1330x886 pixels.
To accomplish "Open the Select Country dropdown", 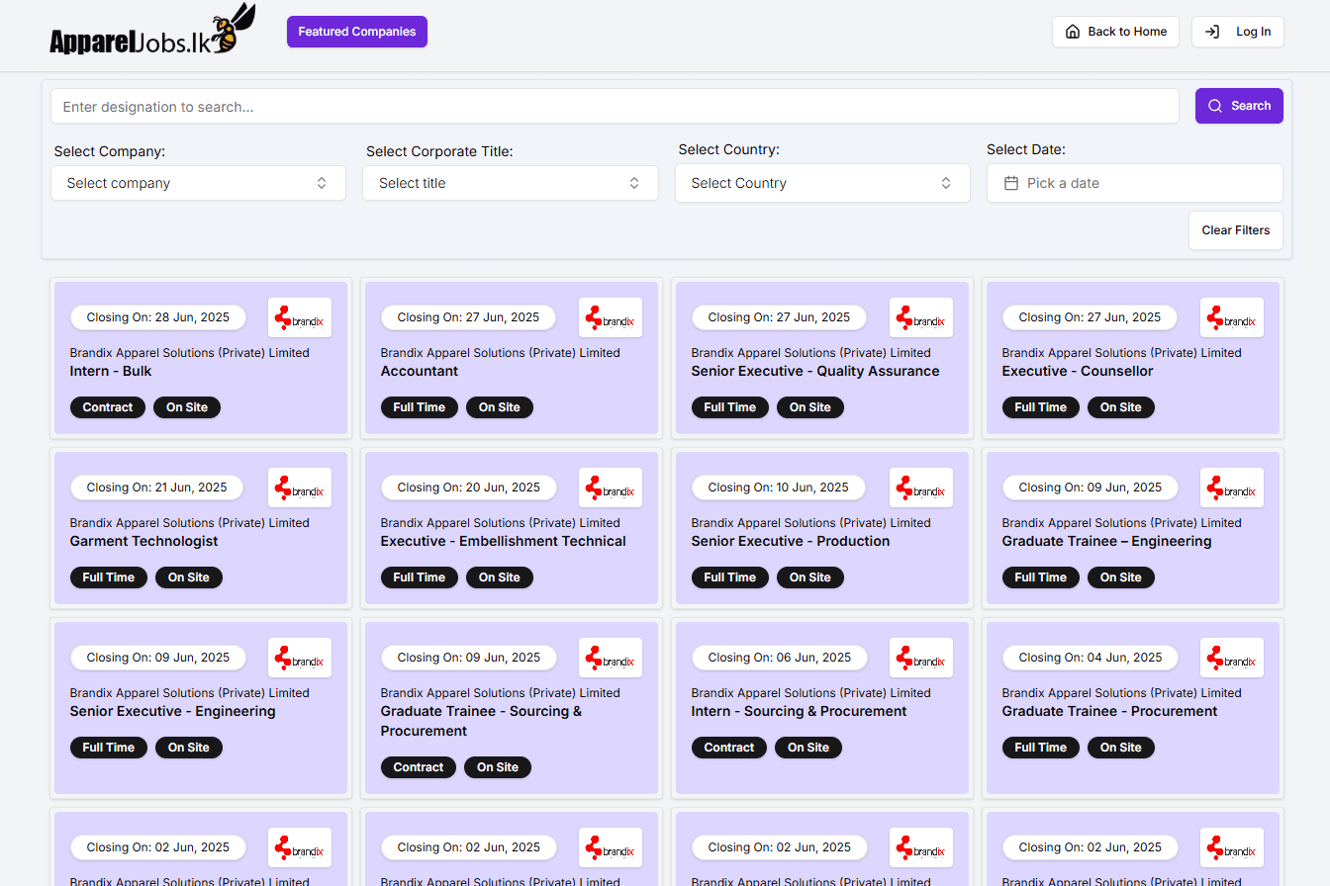I will click(x=822, y=183).
